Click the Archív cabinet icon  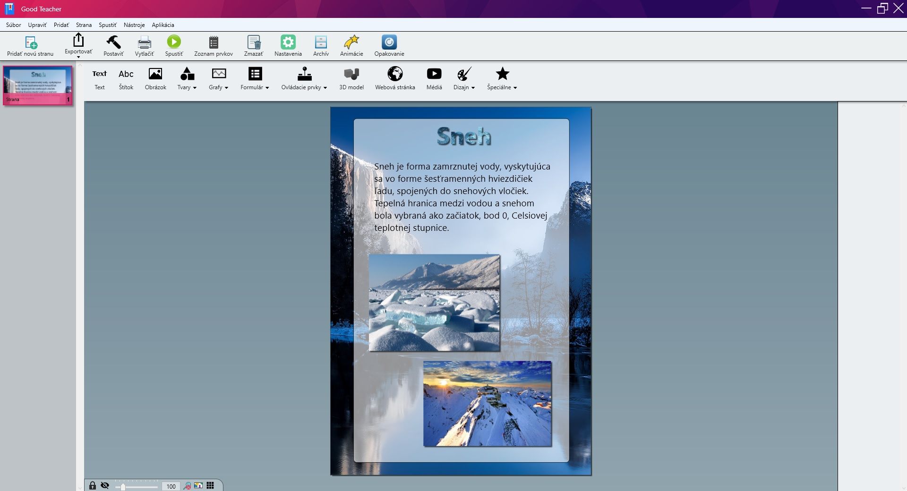click(x=321, y=42)
